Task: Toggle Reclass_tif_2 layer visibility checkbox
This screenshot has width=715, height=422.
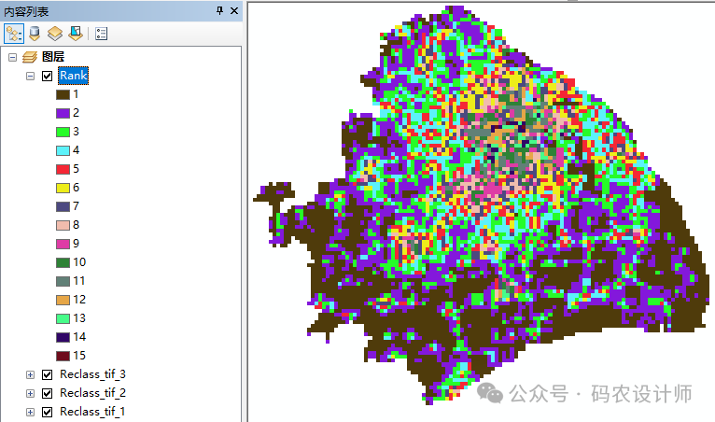Action: click(x=47, y=393)
